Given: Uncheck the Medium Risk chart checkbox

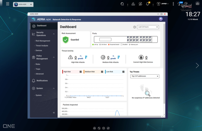Looking at the screenshot, I should 102,72.
